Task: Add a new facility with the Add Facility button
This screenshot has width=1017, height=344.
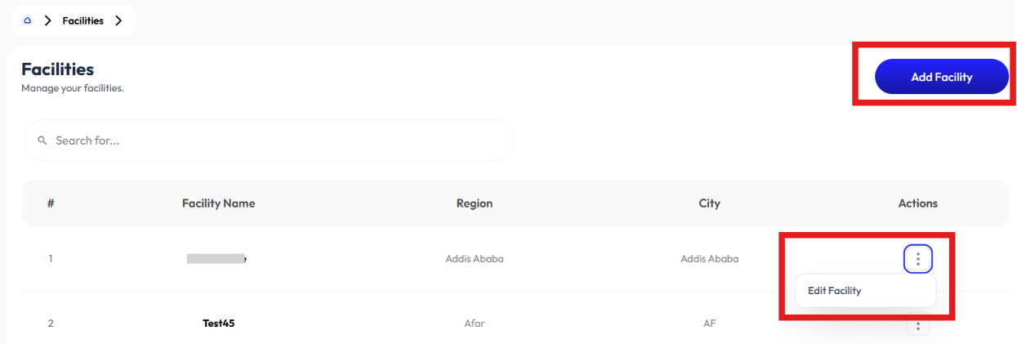Action: [942, 77]
